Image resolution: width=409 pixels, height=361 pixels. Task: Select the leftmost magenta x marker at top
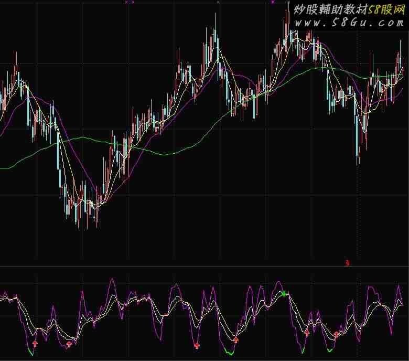click(126, 2)
